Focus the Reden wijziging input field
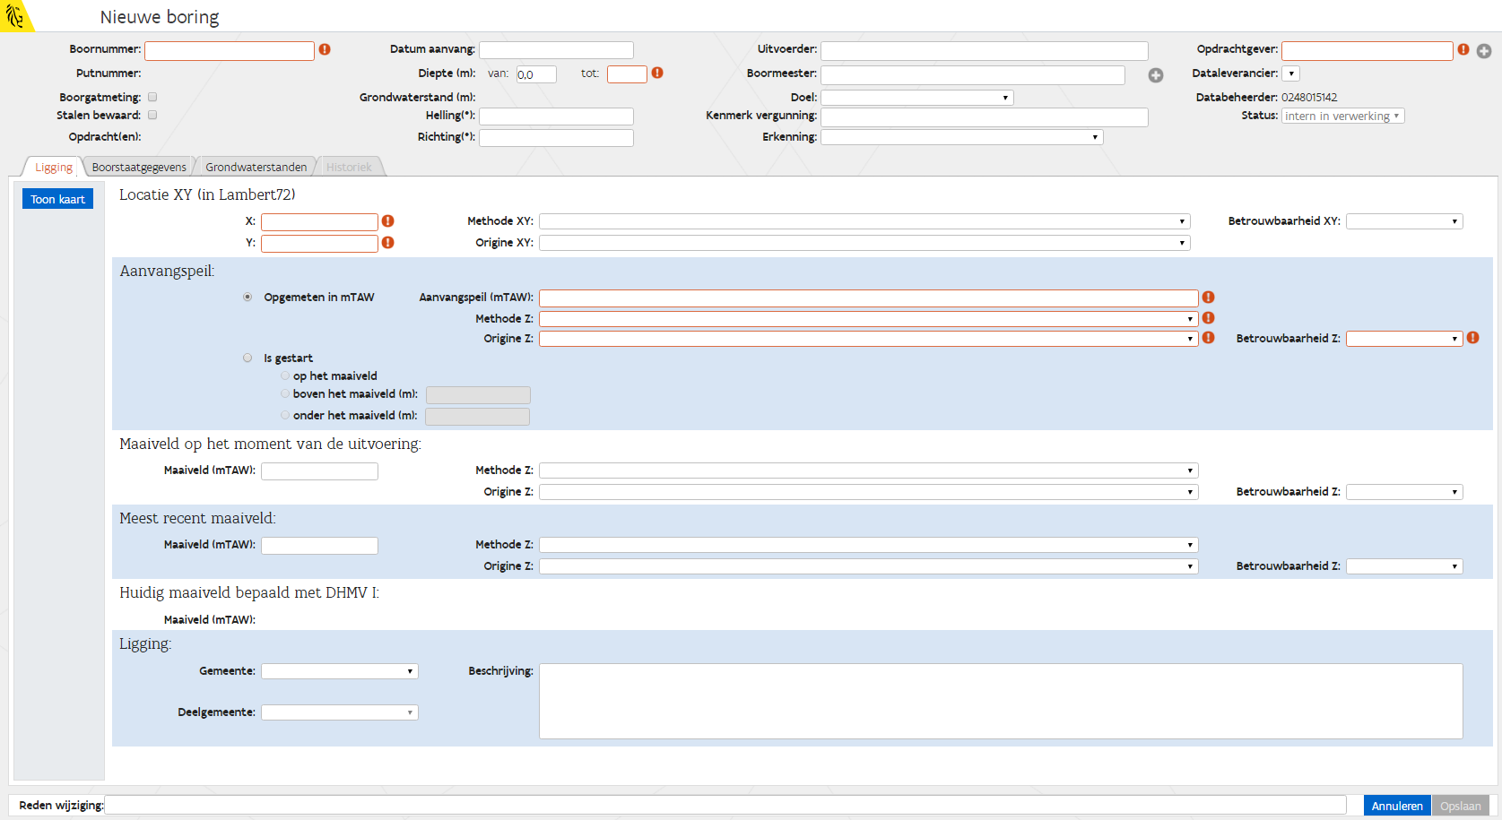The image size is (1502, 820). coord(725,805)
